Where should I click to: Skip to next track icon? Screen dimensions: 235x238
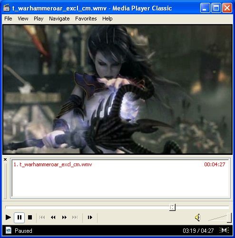[75, 218]
